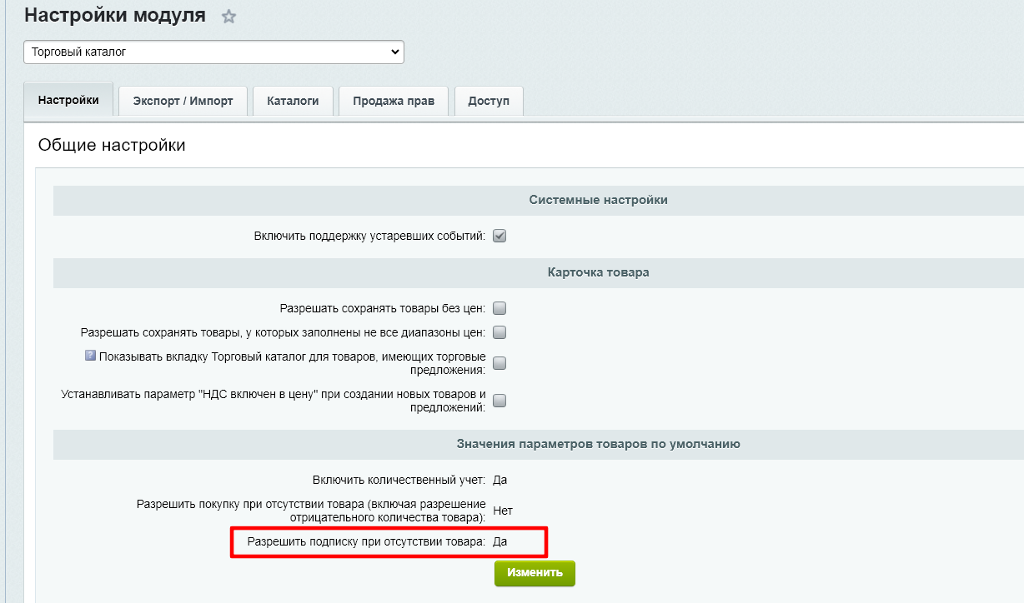Image resolution: width=1024 pixels, height=603 pixels.
Task: Uncheck Включить поддержку устаревших событий checkbox
Action: [499, 236]
